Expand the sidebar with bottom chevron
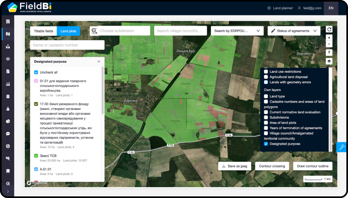The width and height of the screenshot is (348, 198). tap(8, 192)
